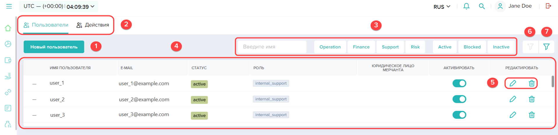This screenshot has width=558, height=135.
Task: Delete user_2 with trash icon
Action: tap(532, 99)
